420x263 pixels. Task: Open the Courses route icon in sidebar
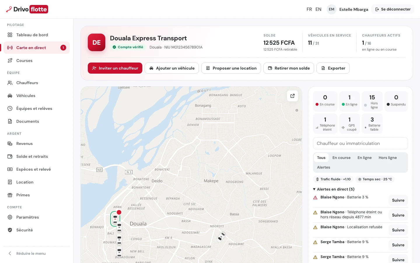point(10,60)
